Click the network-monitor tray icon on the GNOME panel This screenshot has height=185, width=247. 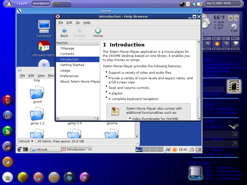pos(169,149)
